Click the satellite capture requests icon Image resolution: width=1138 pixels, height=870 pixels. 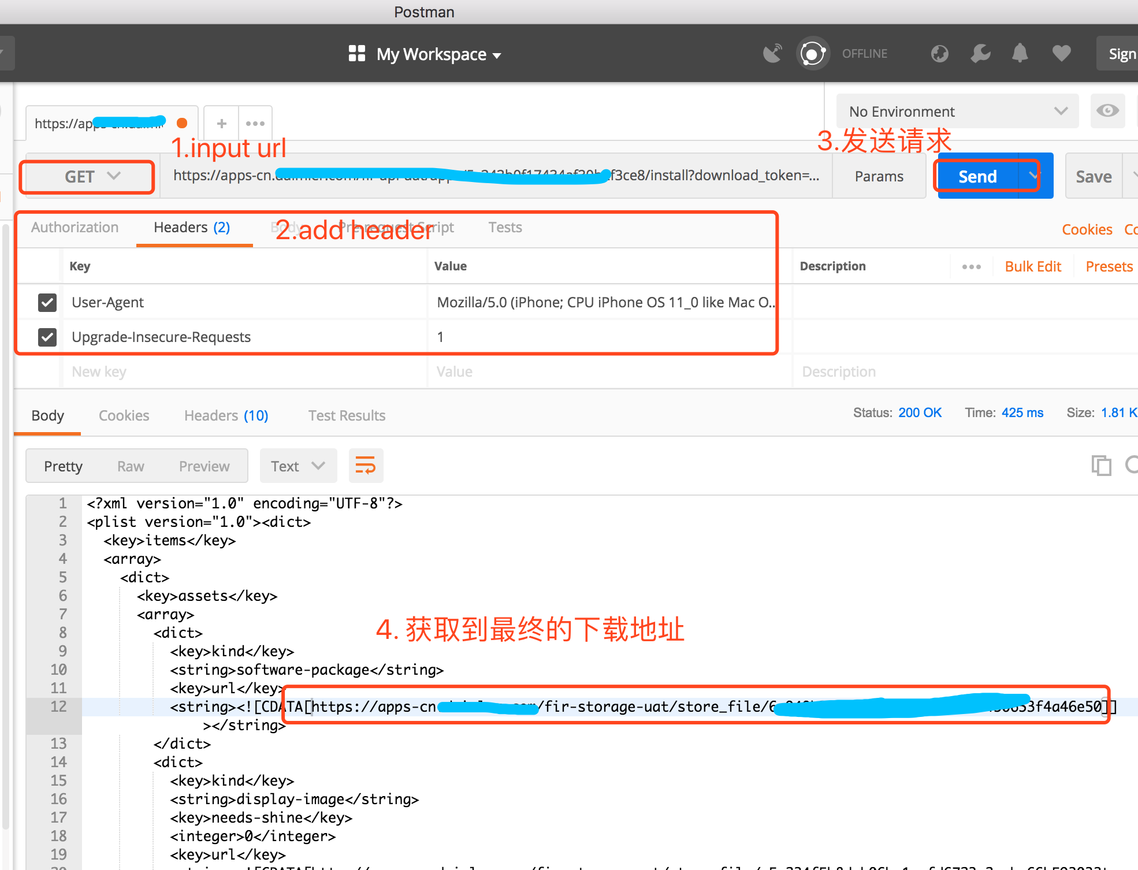(772, 54)
